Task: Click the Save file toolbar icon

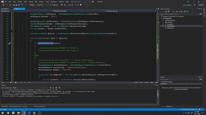Action: [16, 5]
